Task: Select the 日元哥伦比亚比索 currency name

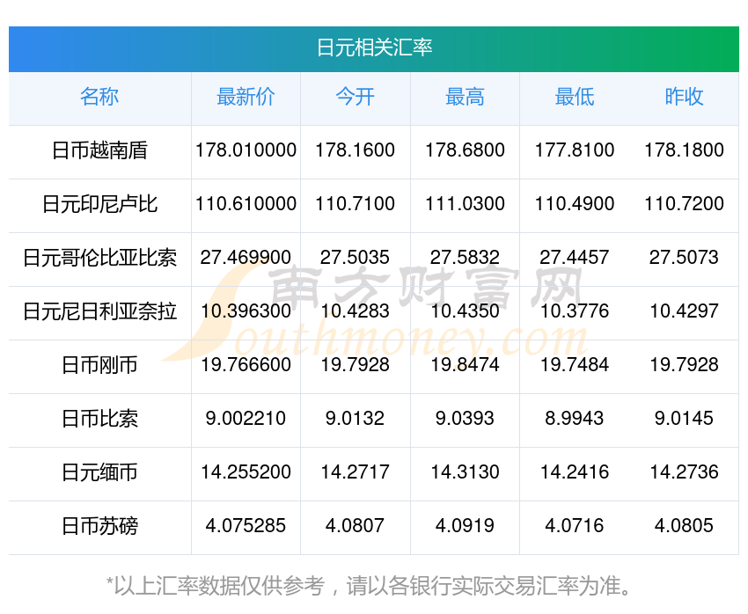Action: pyautogui.click(x=99, y=258)
